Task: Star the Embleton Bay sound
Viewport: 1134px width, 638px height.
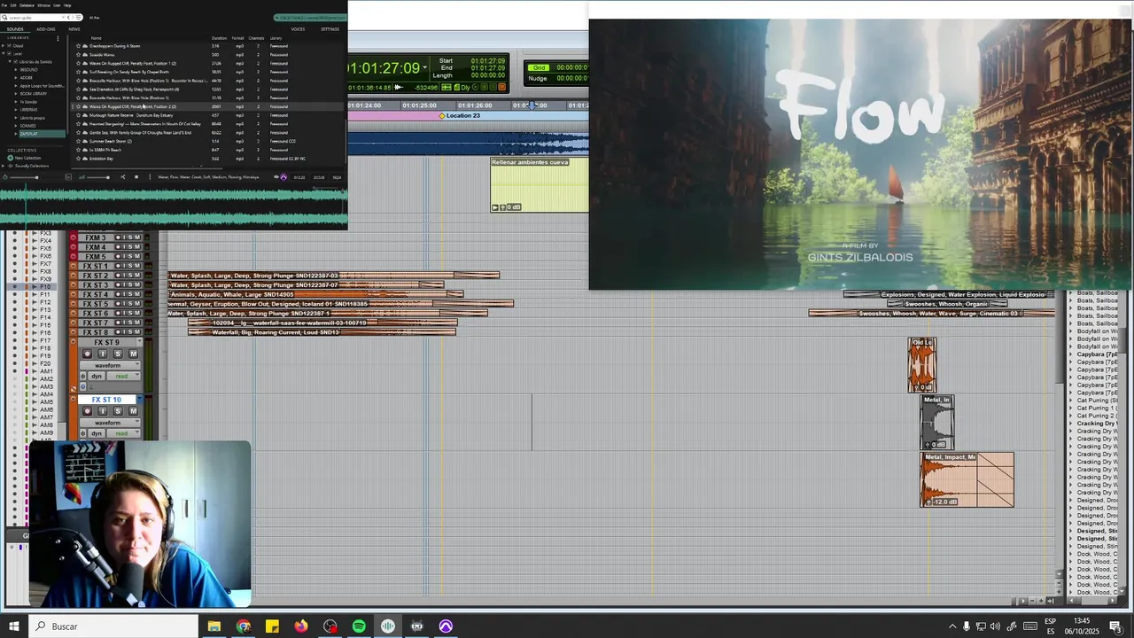Action: (x=78, y=159)
